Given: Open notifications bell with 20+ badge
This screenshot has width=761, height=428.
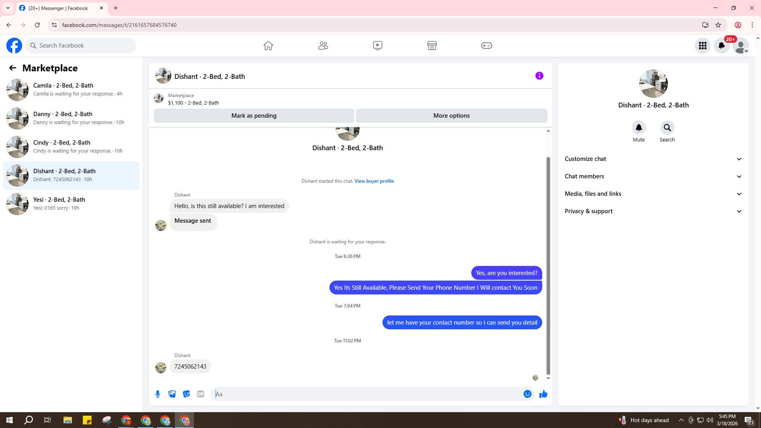Looking at the screenshot, I should tap(722, 46).
